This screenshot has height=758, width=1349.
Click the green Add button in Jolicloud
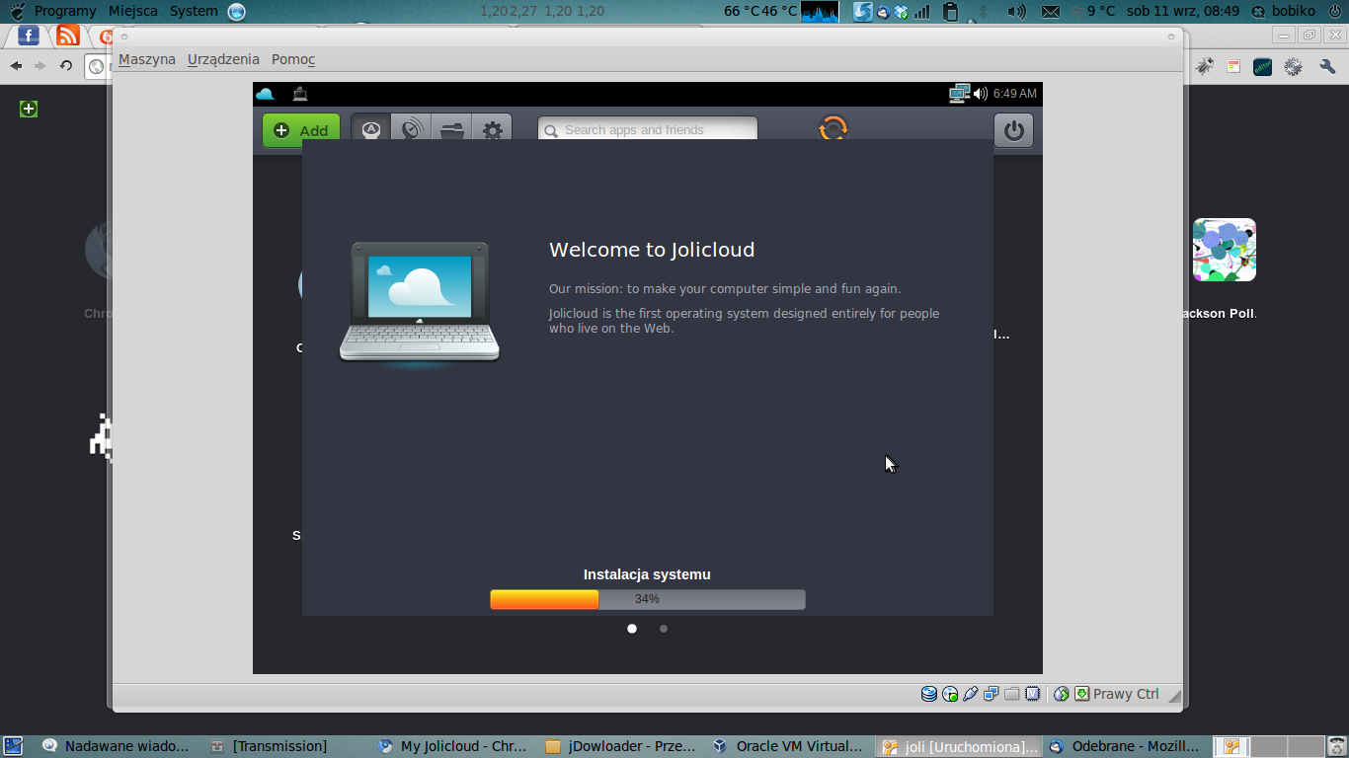(x=301, y=130)
